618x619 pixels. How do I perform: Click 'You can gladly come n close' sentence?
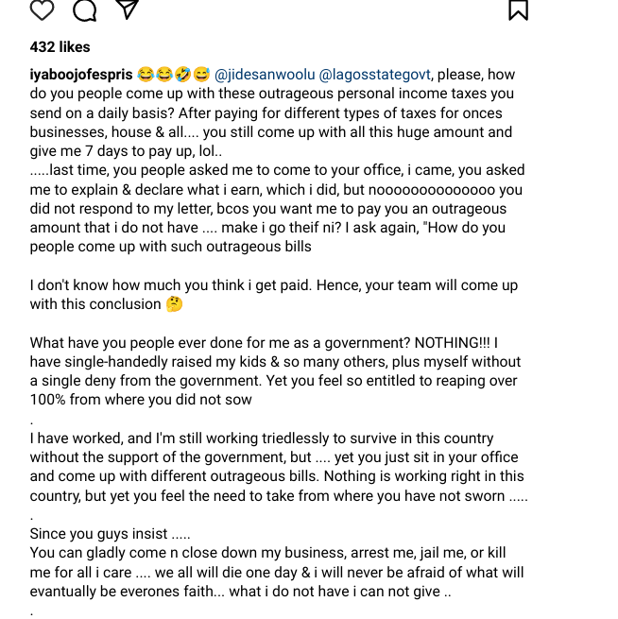click(x=268, y=553)
